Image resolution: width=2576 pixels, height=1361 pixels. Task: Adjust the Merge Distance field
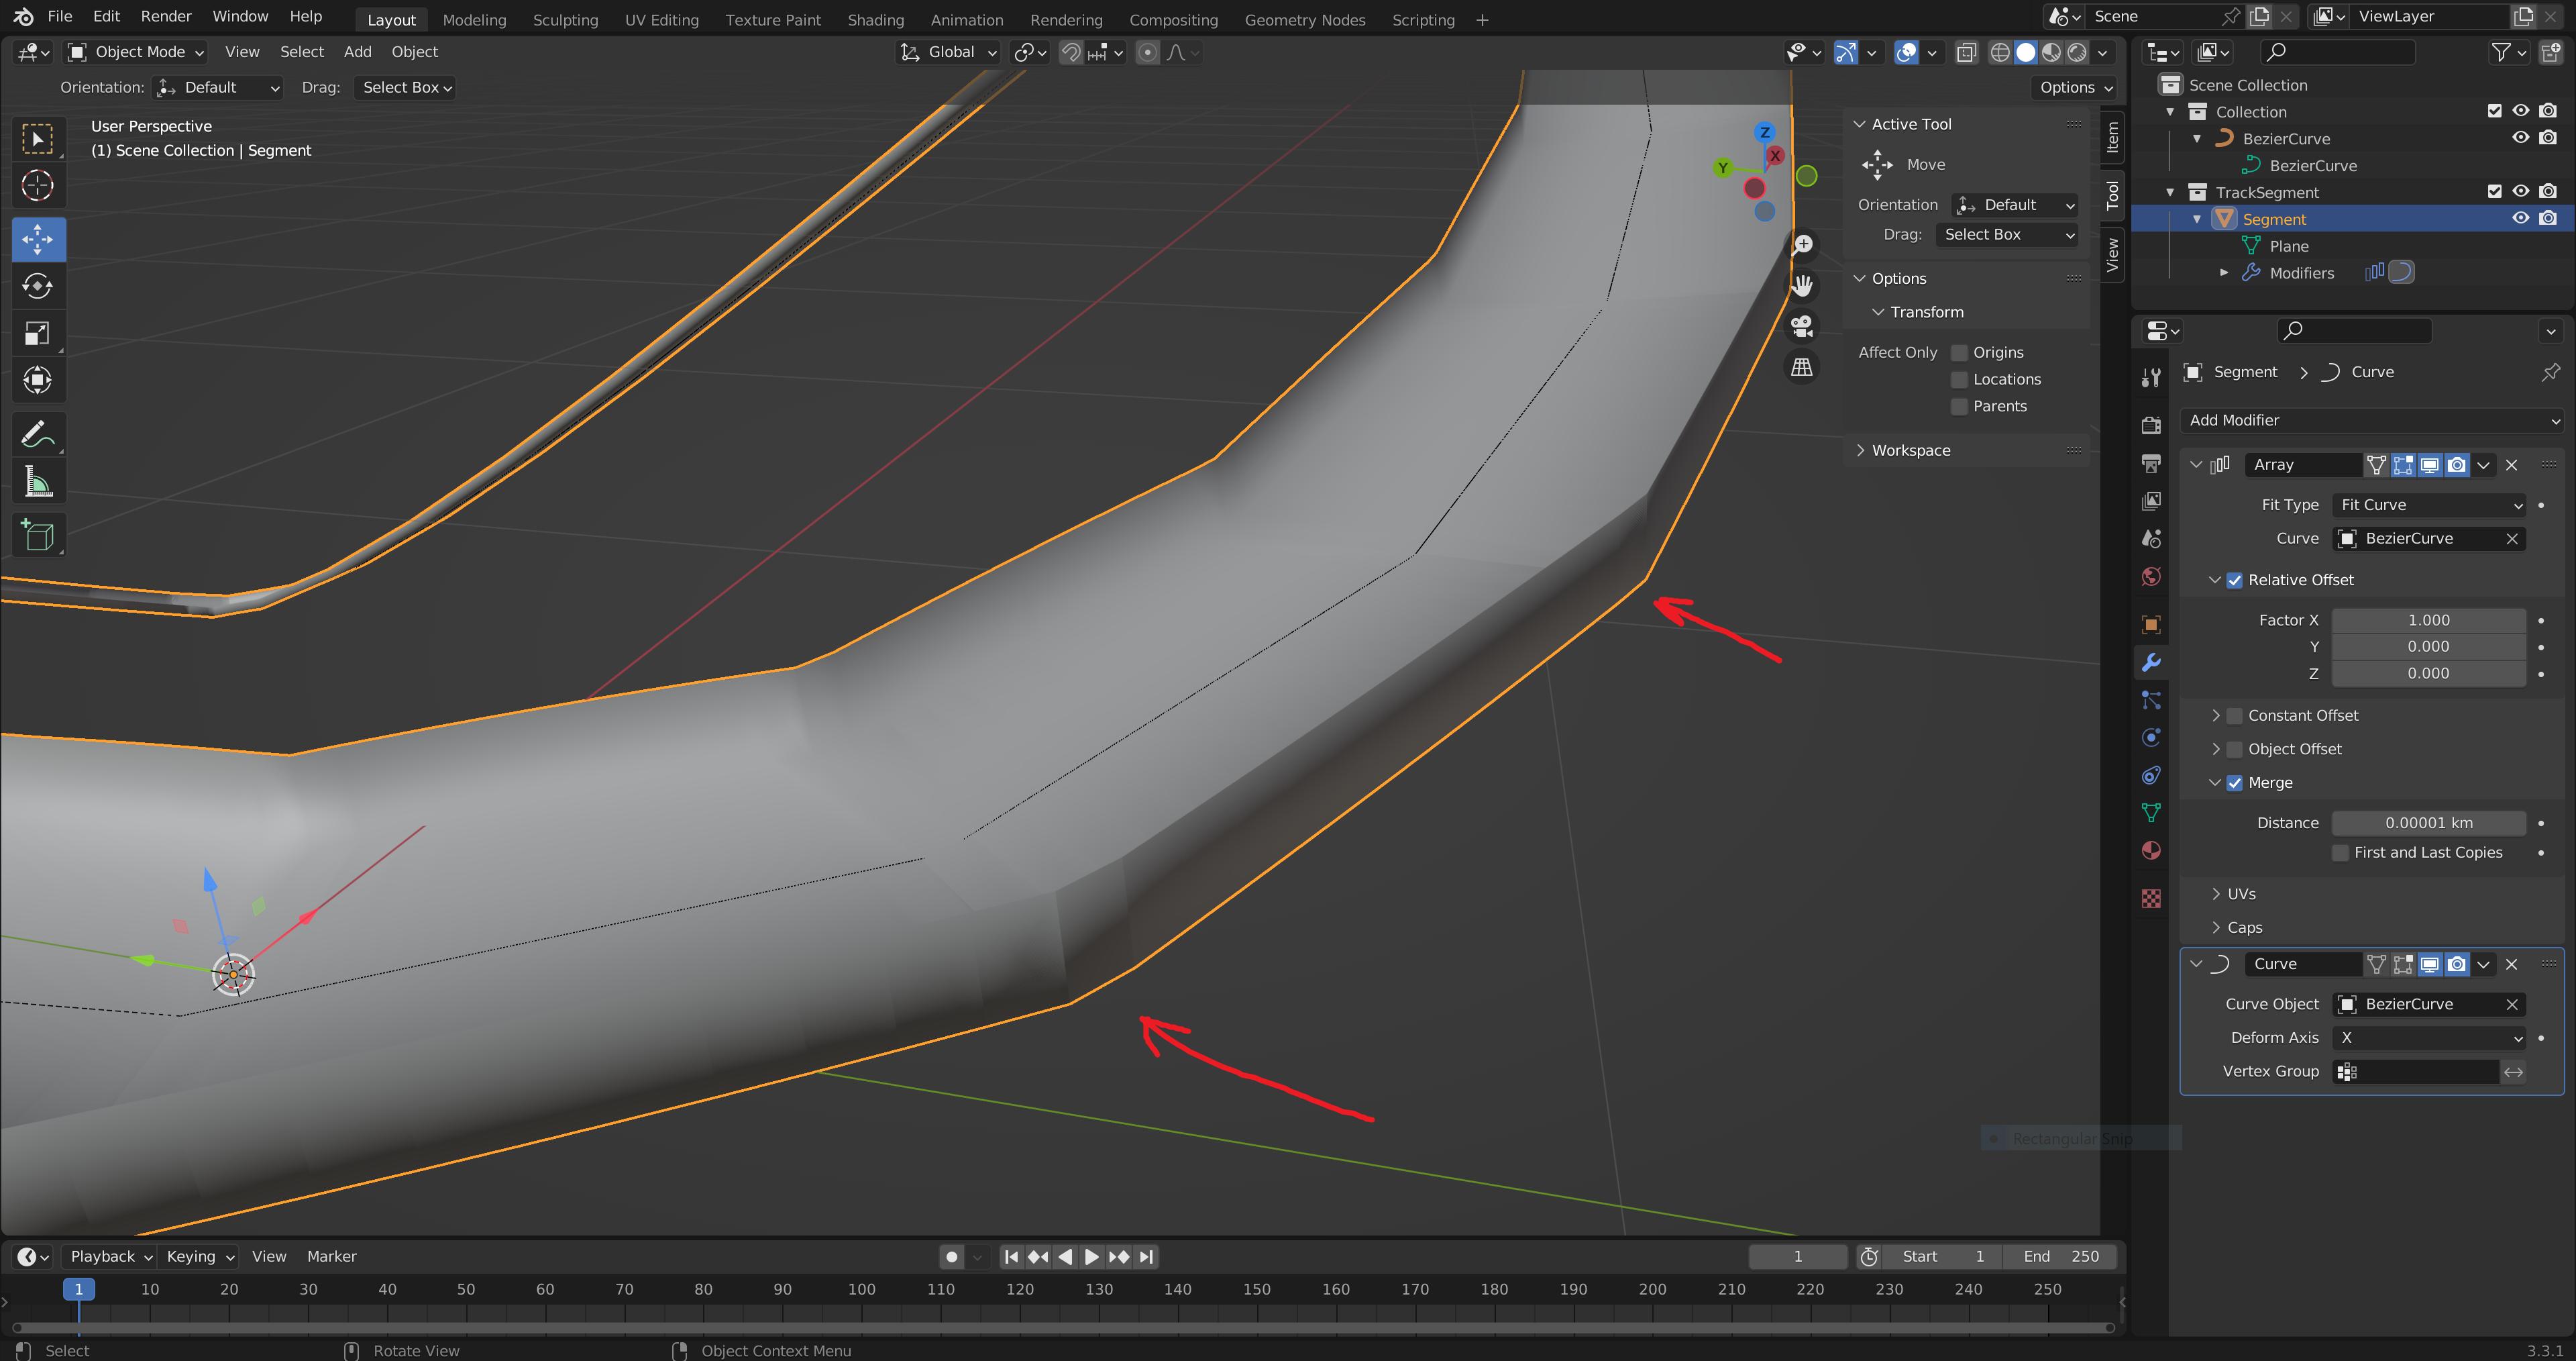click(x=2429, y=823)
